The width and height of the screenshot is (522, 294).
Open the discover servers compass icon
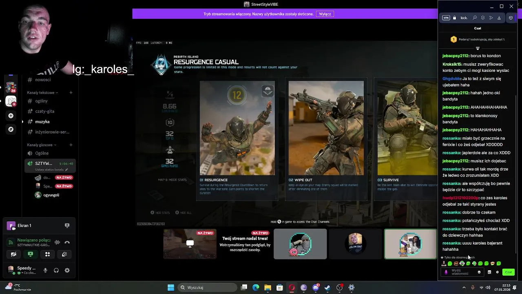tap(11, 129)
